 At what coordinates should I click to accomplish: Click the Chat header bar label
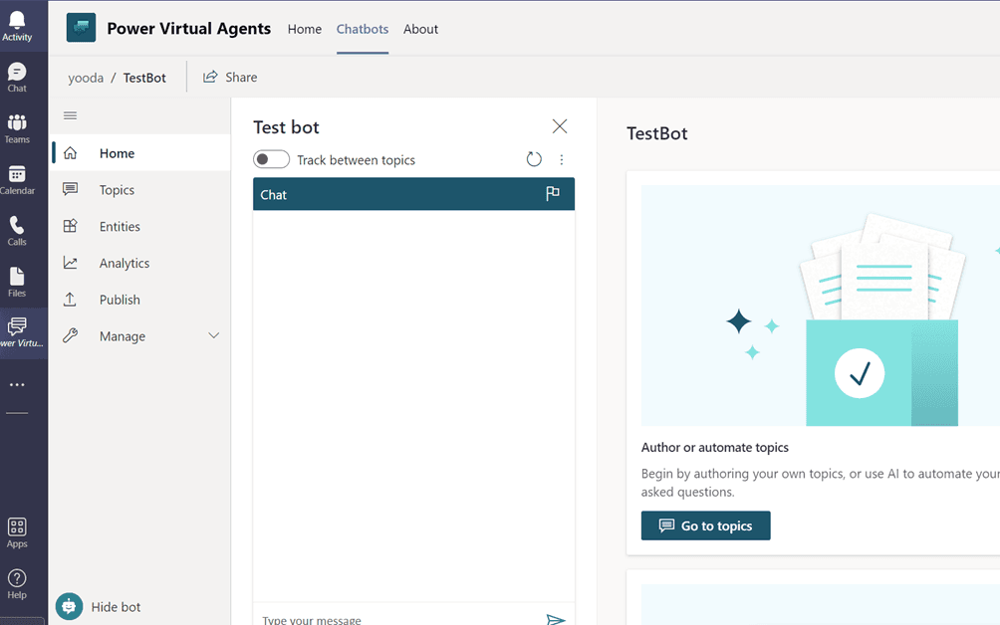click(273, 195)
